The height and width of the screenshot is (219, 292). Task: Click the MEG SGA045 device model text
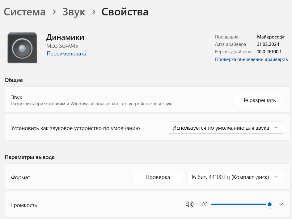pyautogui.click(x=62, y=46)
